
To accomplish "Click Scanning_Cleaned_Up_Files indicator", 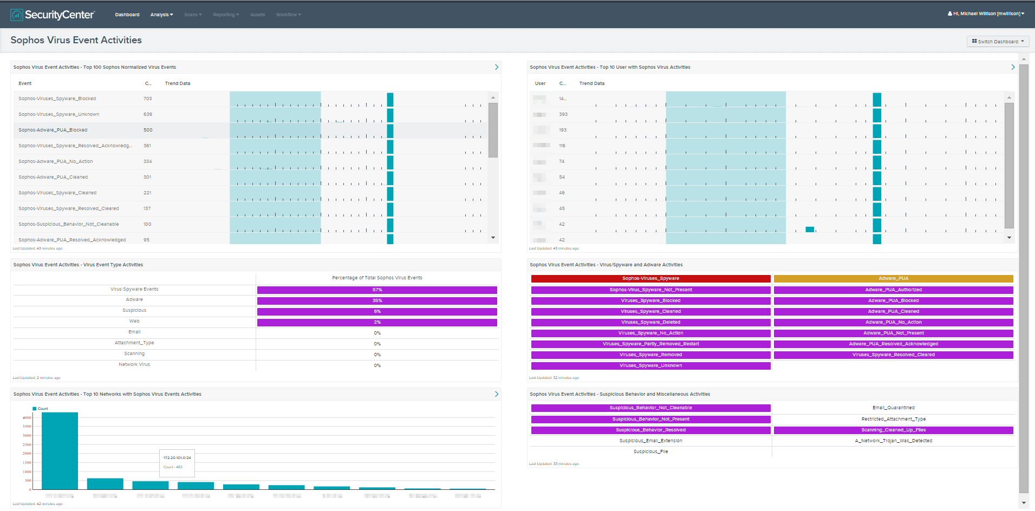I will [893, 430].
